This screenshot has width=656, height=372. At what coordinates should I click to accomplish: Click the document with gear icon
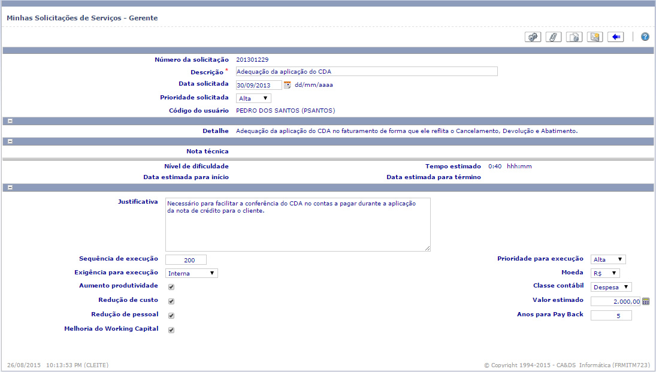coord(574,37)
